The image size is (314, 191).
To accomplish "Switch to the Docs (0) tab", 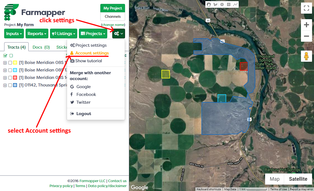I will [x=41, y=47].
